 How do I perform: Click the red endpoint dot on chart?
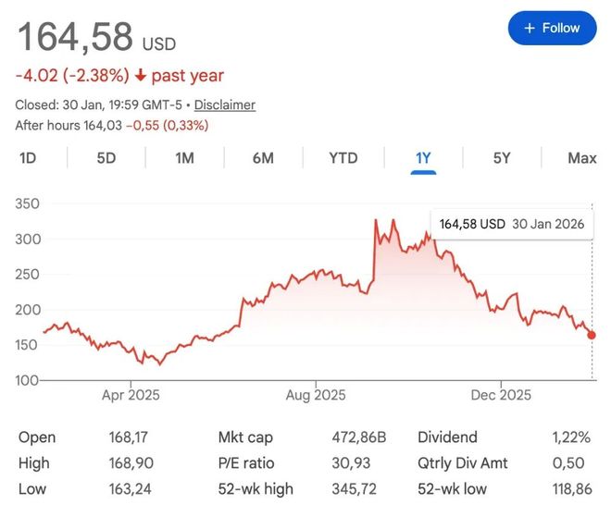[x=592, y=335]
